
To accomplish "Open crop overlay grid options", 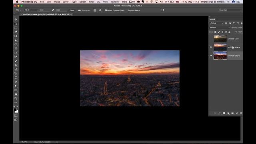I will pos(95,10).
